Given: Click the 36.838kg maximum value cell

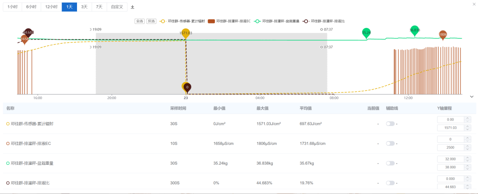Looking at the screenshot, I should tap(265, 163).
